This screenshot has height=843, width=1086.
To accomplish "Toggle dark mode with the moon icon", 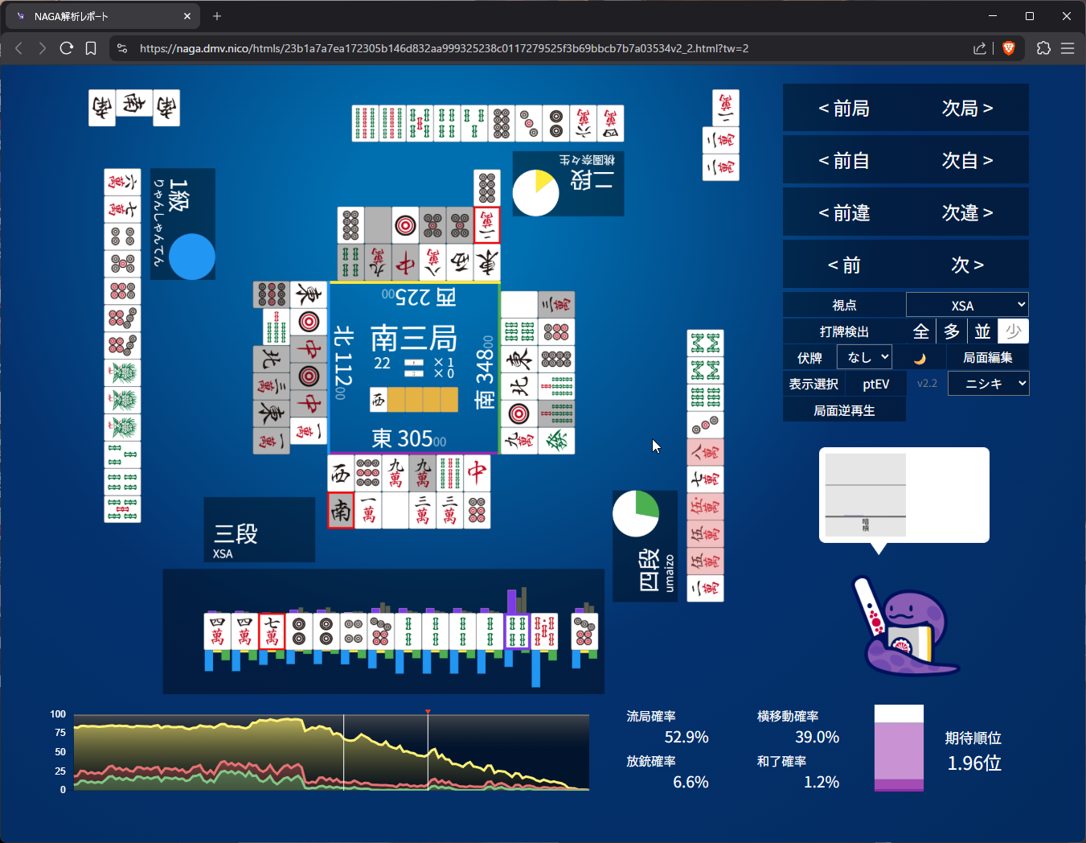I will click(920, 358).
